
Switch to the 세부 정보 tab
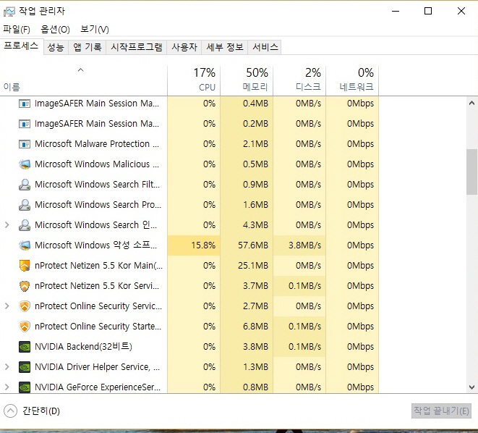tap(225, 47)
